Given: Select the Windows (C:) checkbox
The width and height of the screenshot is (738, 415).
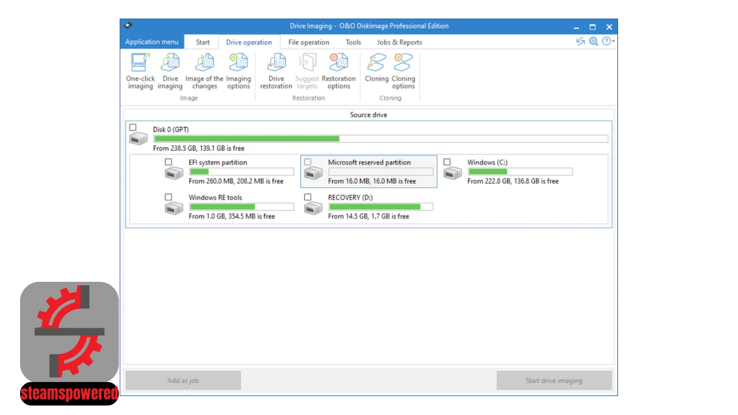Looking at the screenshot, I should [x=447, y=162].
